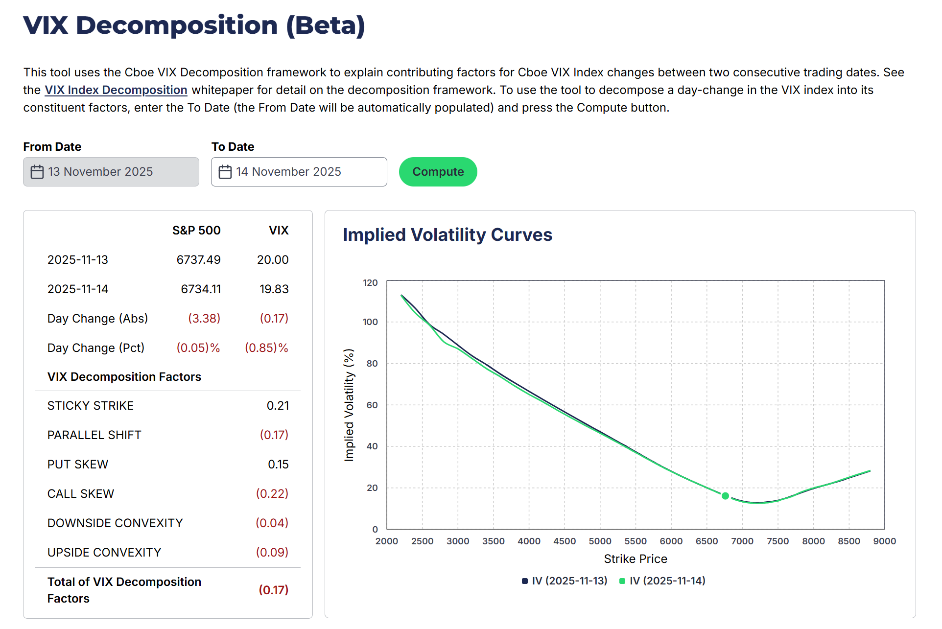942x629 pixels.
Task: Click the calendar icon in To Date field
Action: tap(225, 172)
